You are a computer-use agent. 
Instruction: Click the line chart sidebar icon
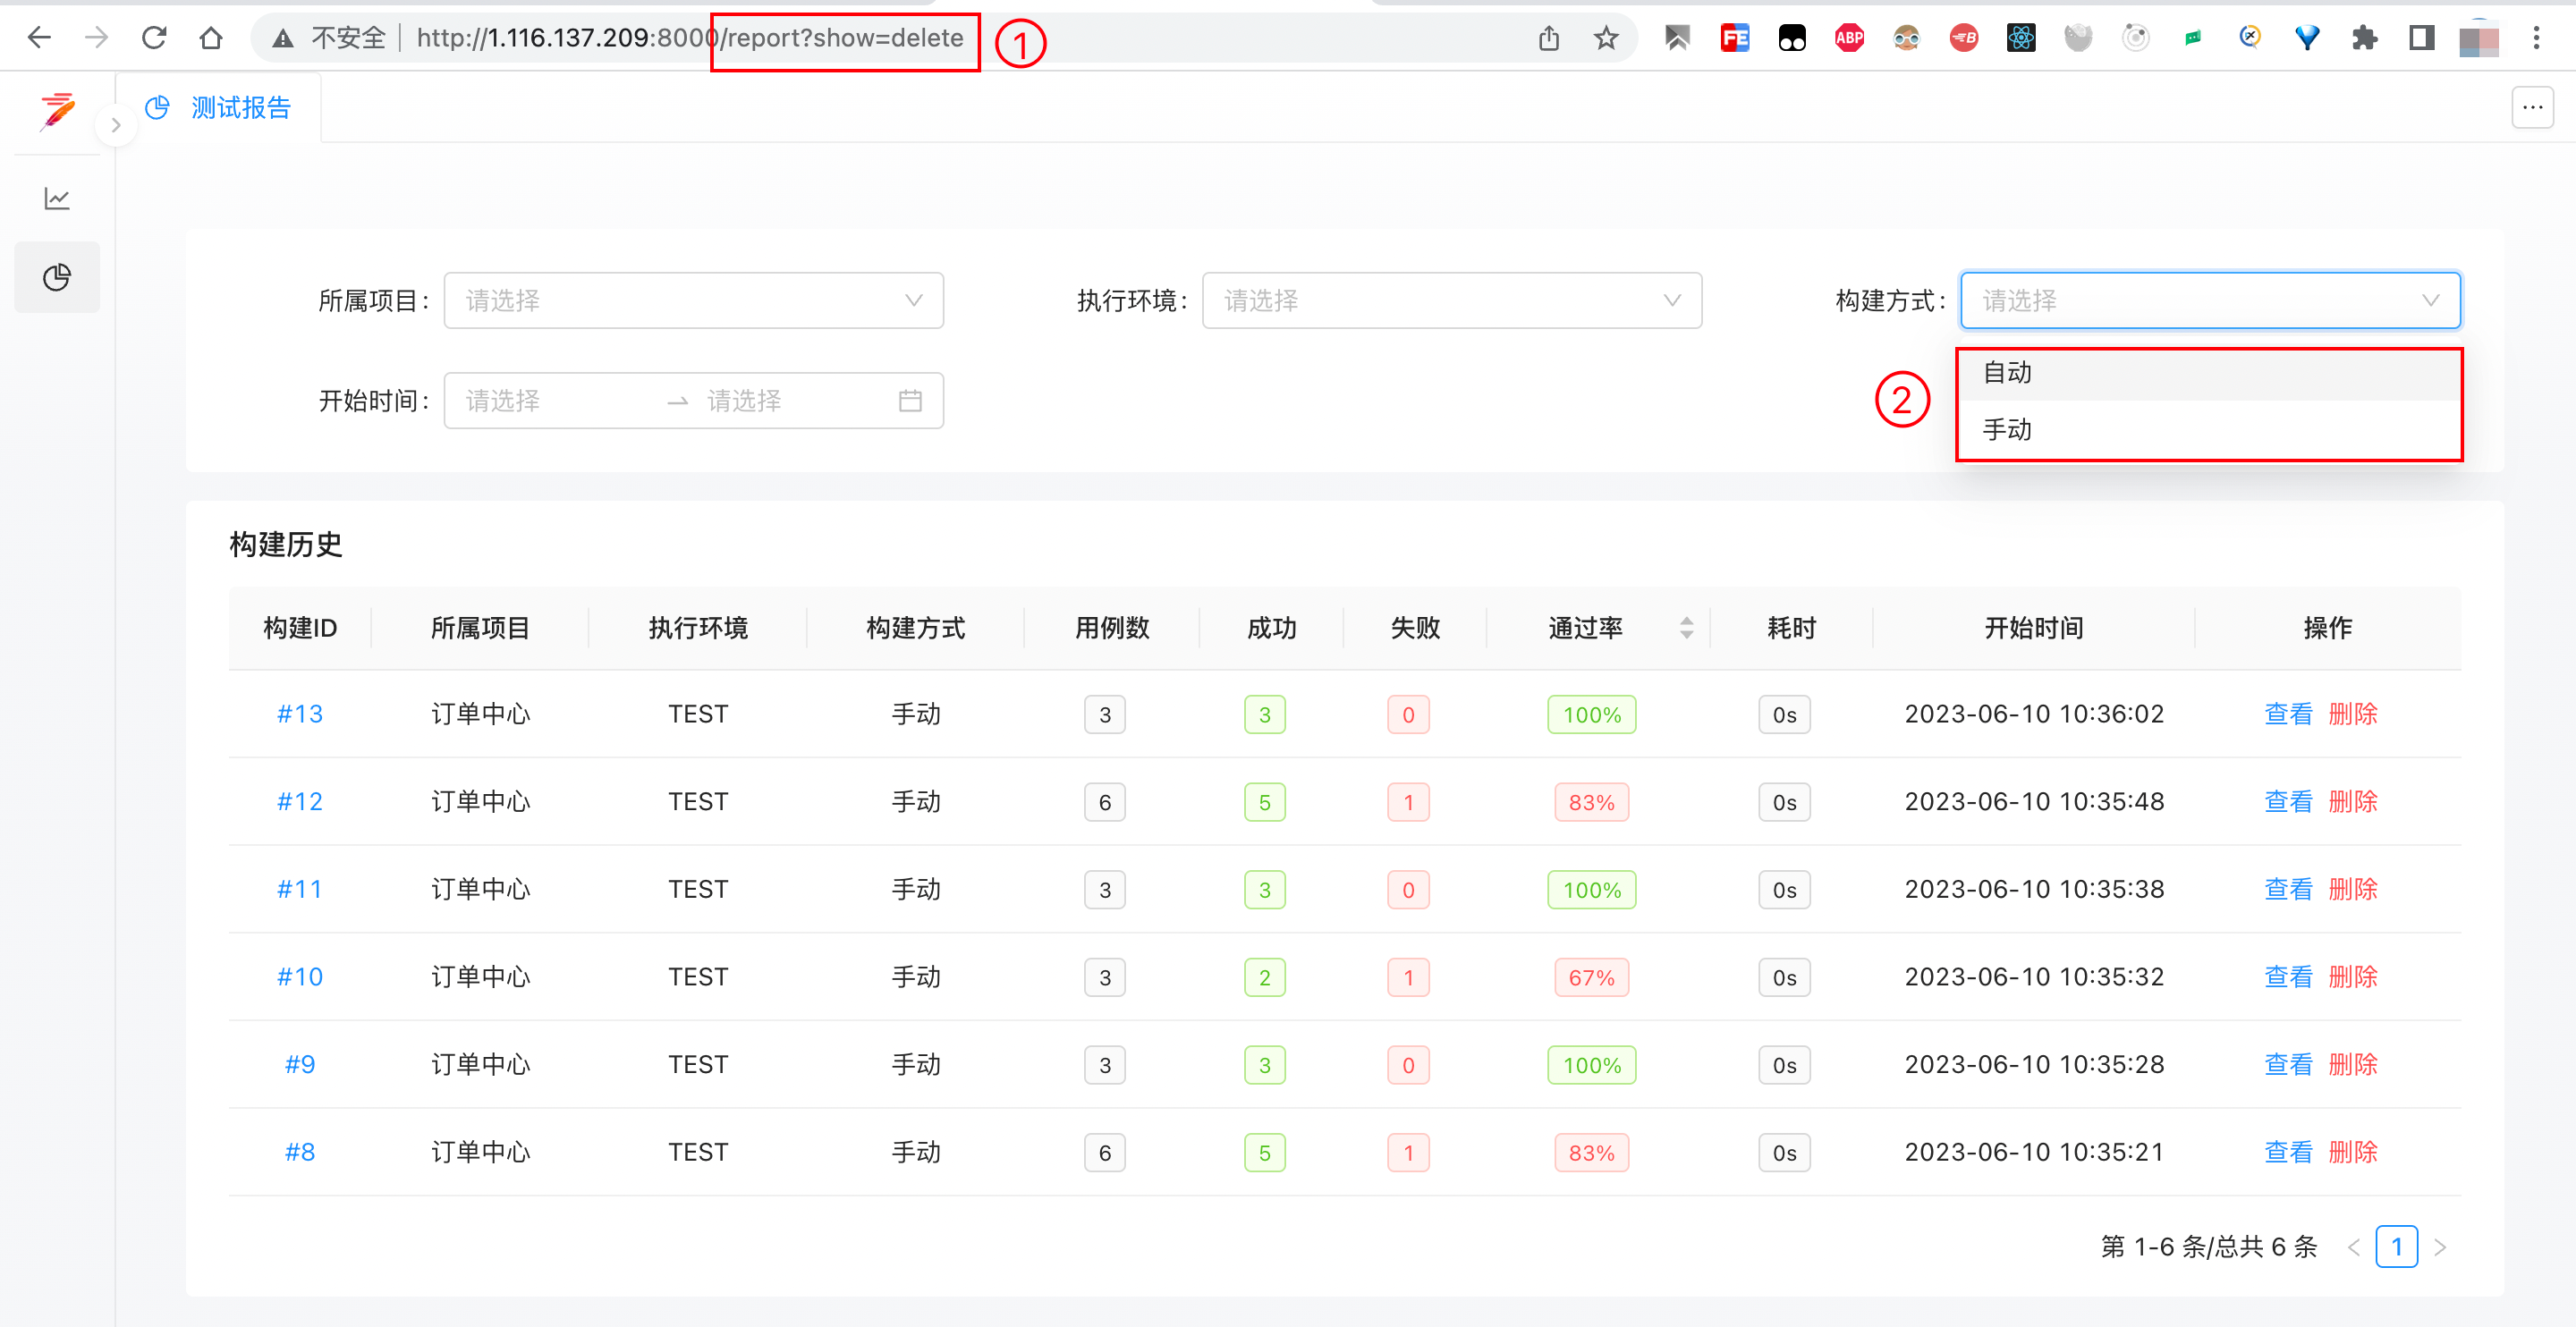click(57, 198)
